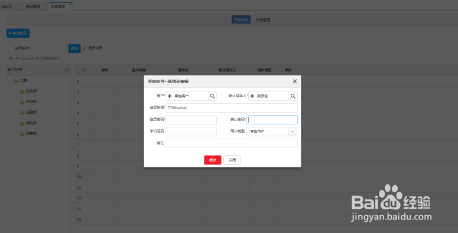Click the 零售客户 text in 客户 field
The height and width of the screenshot is (233, 458).
[181, 96]
